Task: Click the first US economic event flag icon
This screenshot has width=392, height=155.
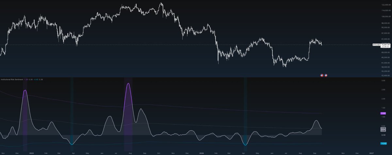Action: point(322,75)
